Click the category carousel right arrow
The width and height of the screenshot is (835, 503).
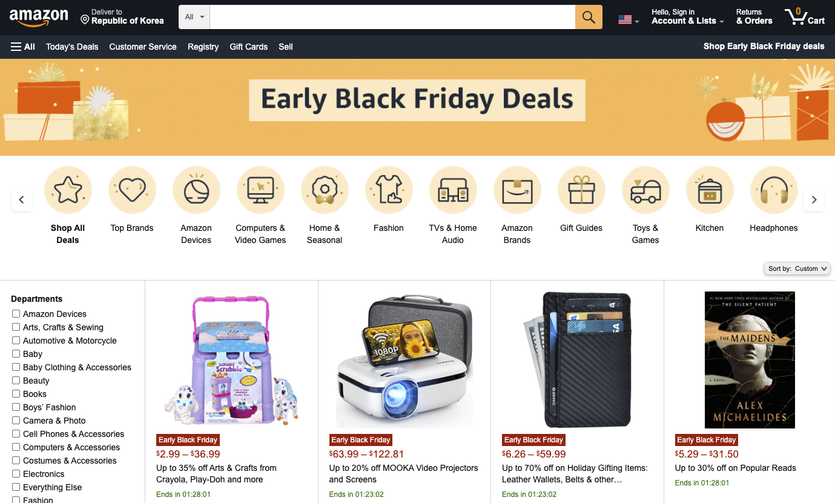[x=814, y=199]
